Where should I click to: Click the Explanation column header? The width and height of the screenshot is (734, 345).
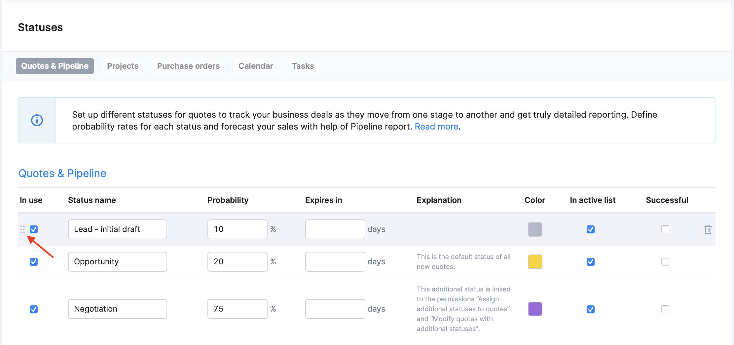pos(439,200)
